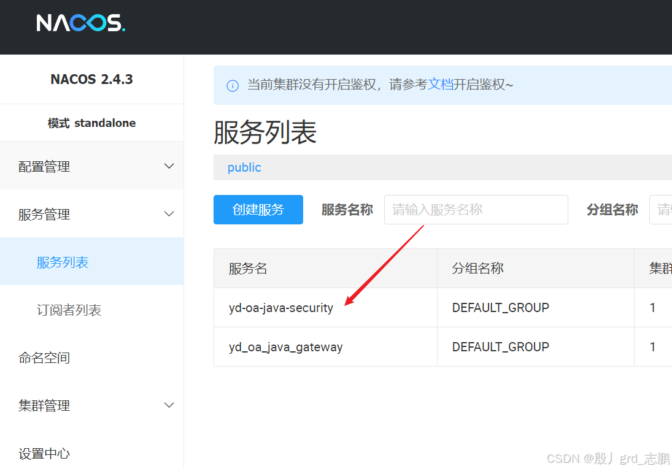Expand the 配置管理 menu chevron
Image resolution: width=672 pixels, height=469 pixels.
[169, 166]
